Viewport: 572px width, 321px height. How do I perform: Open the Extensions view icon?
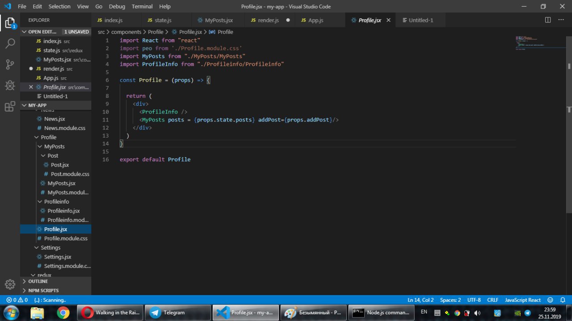(10, 106)
